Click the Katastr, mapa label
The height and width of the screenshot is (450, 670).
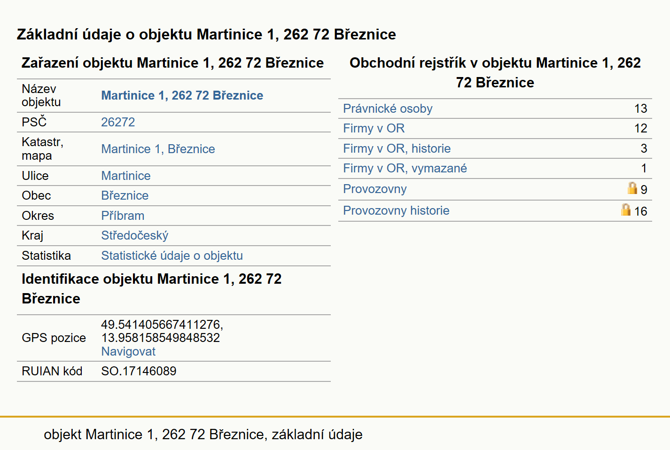[x=42, y=149]
